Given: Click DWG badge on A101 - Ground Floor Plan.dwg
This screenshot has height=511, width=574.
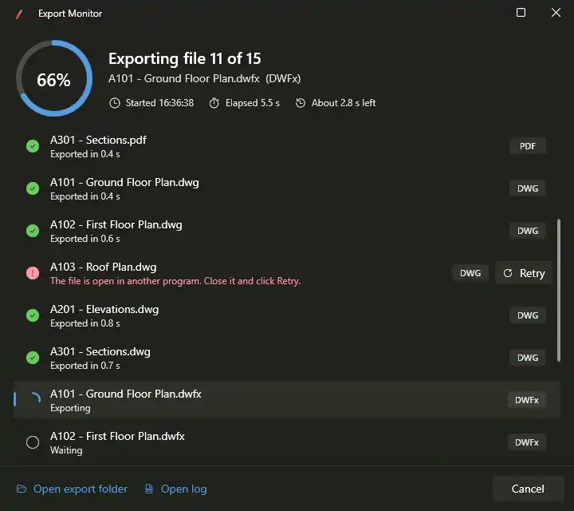Looking at the screenshot, I should coord(528,188).
